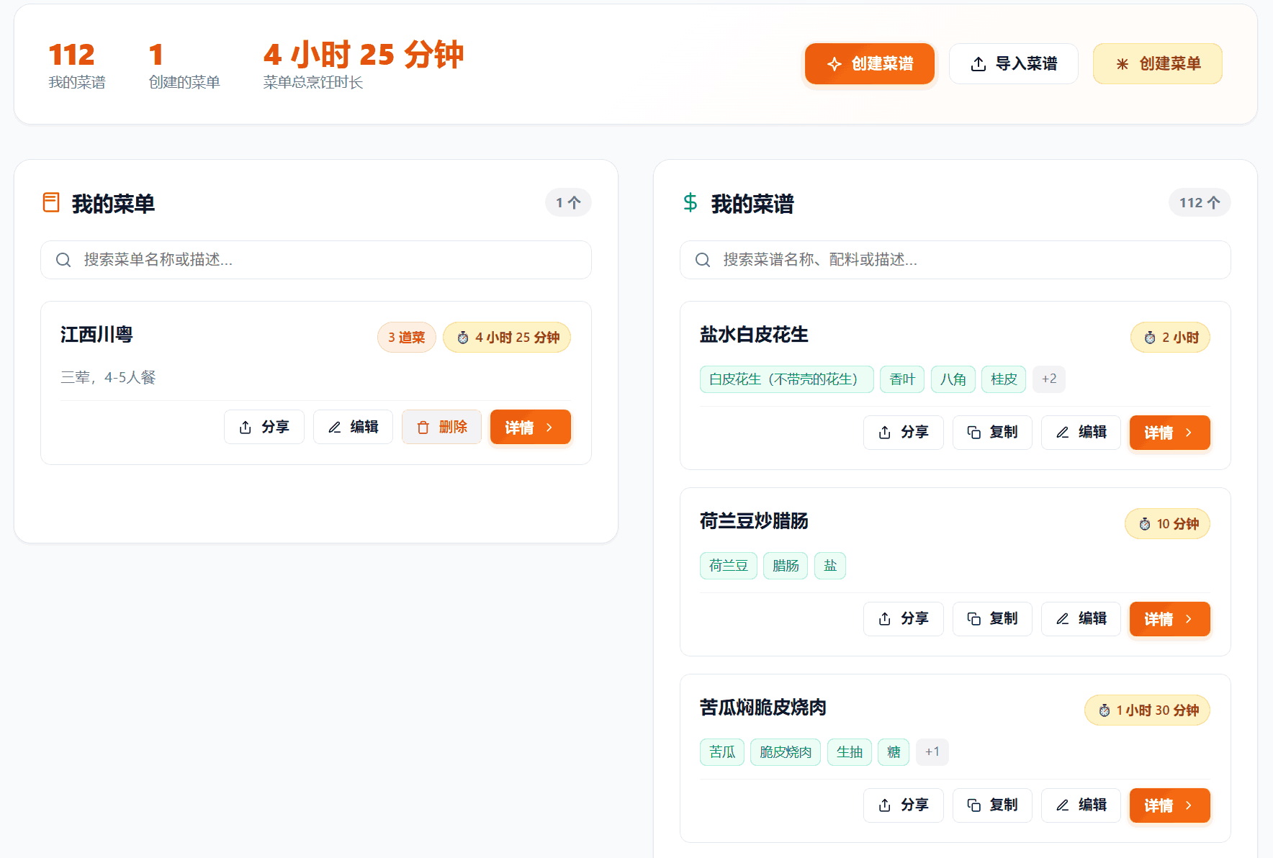Screen dimensions: 1273x858
Task: Click the 1个 menu count badge
Action: [568, 203]
